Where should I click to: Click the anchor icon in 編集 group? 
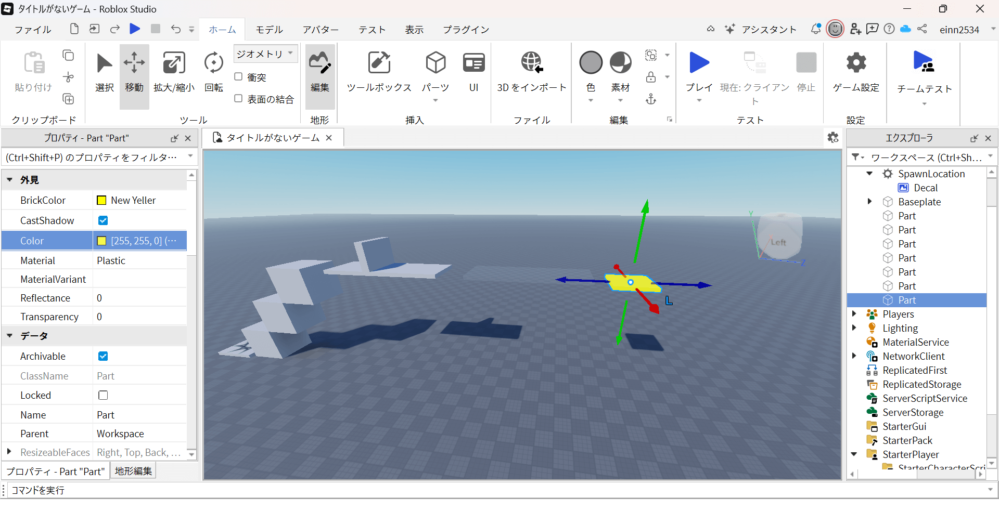[x=651, y=99]
